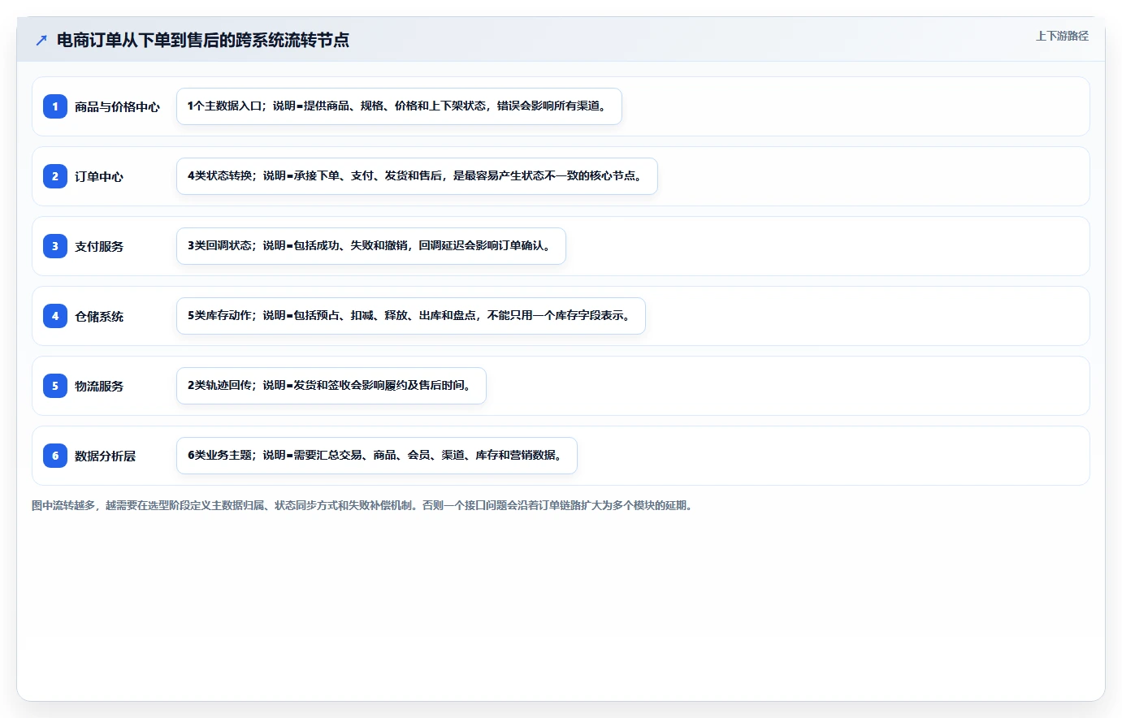Image resolution: width=1122 pixels, height=718 pixels.
Task: Click step number 4 badge
Action: tap(55, 316)
